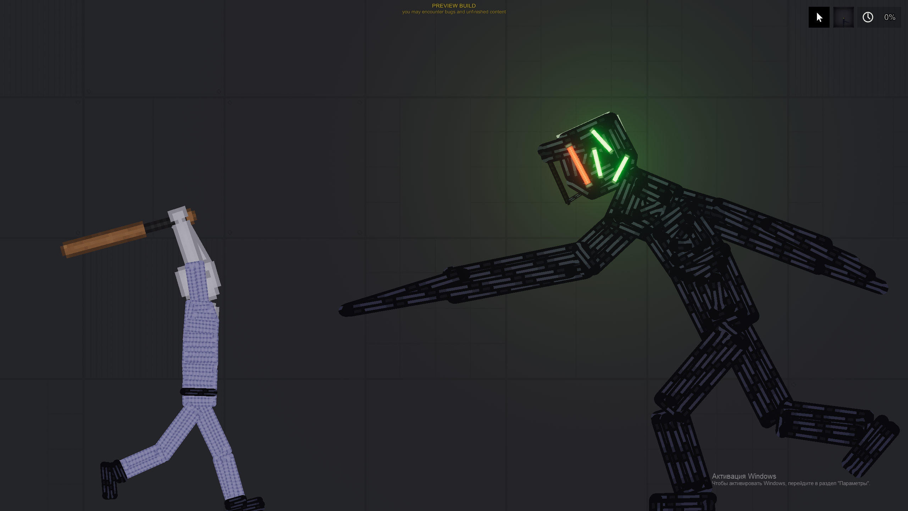The width and height of the screenshot is (908, 511).
Task: Click the selected item thumbnail in toolbar
Action: [x=843, y=17]
